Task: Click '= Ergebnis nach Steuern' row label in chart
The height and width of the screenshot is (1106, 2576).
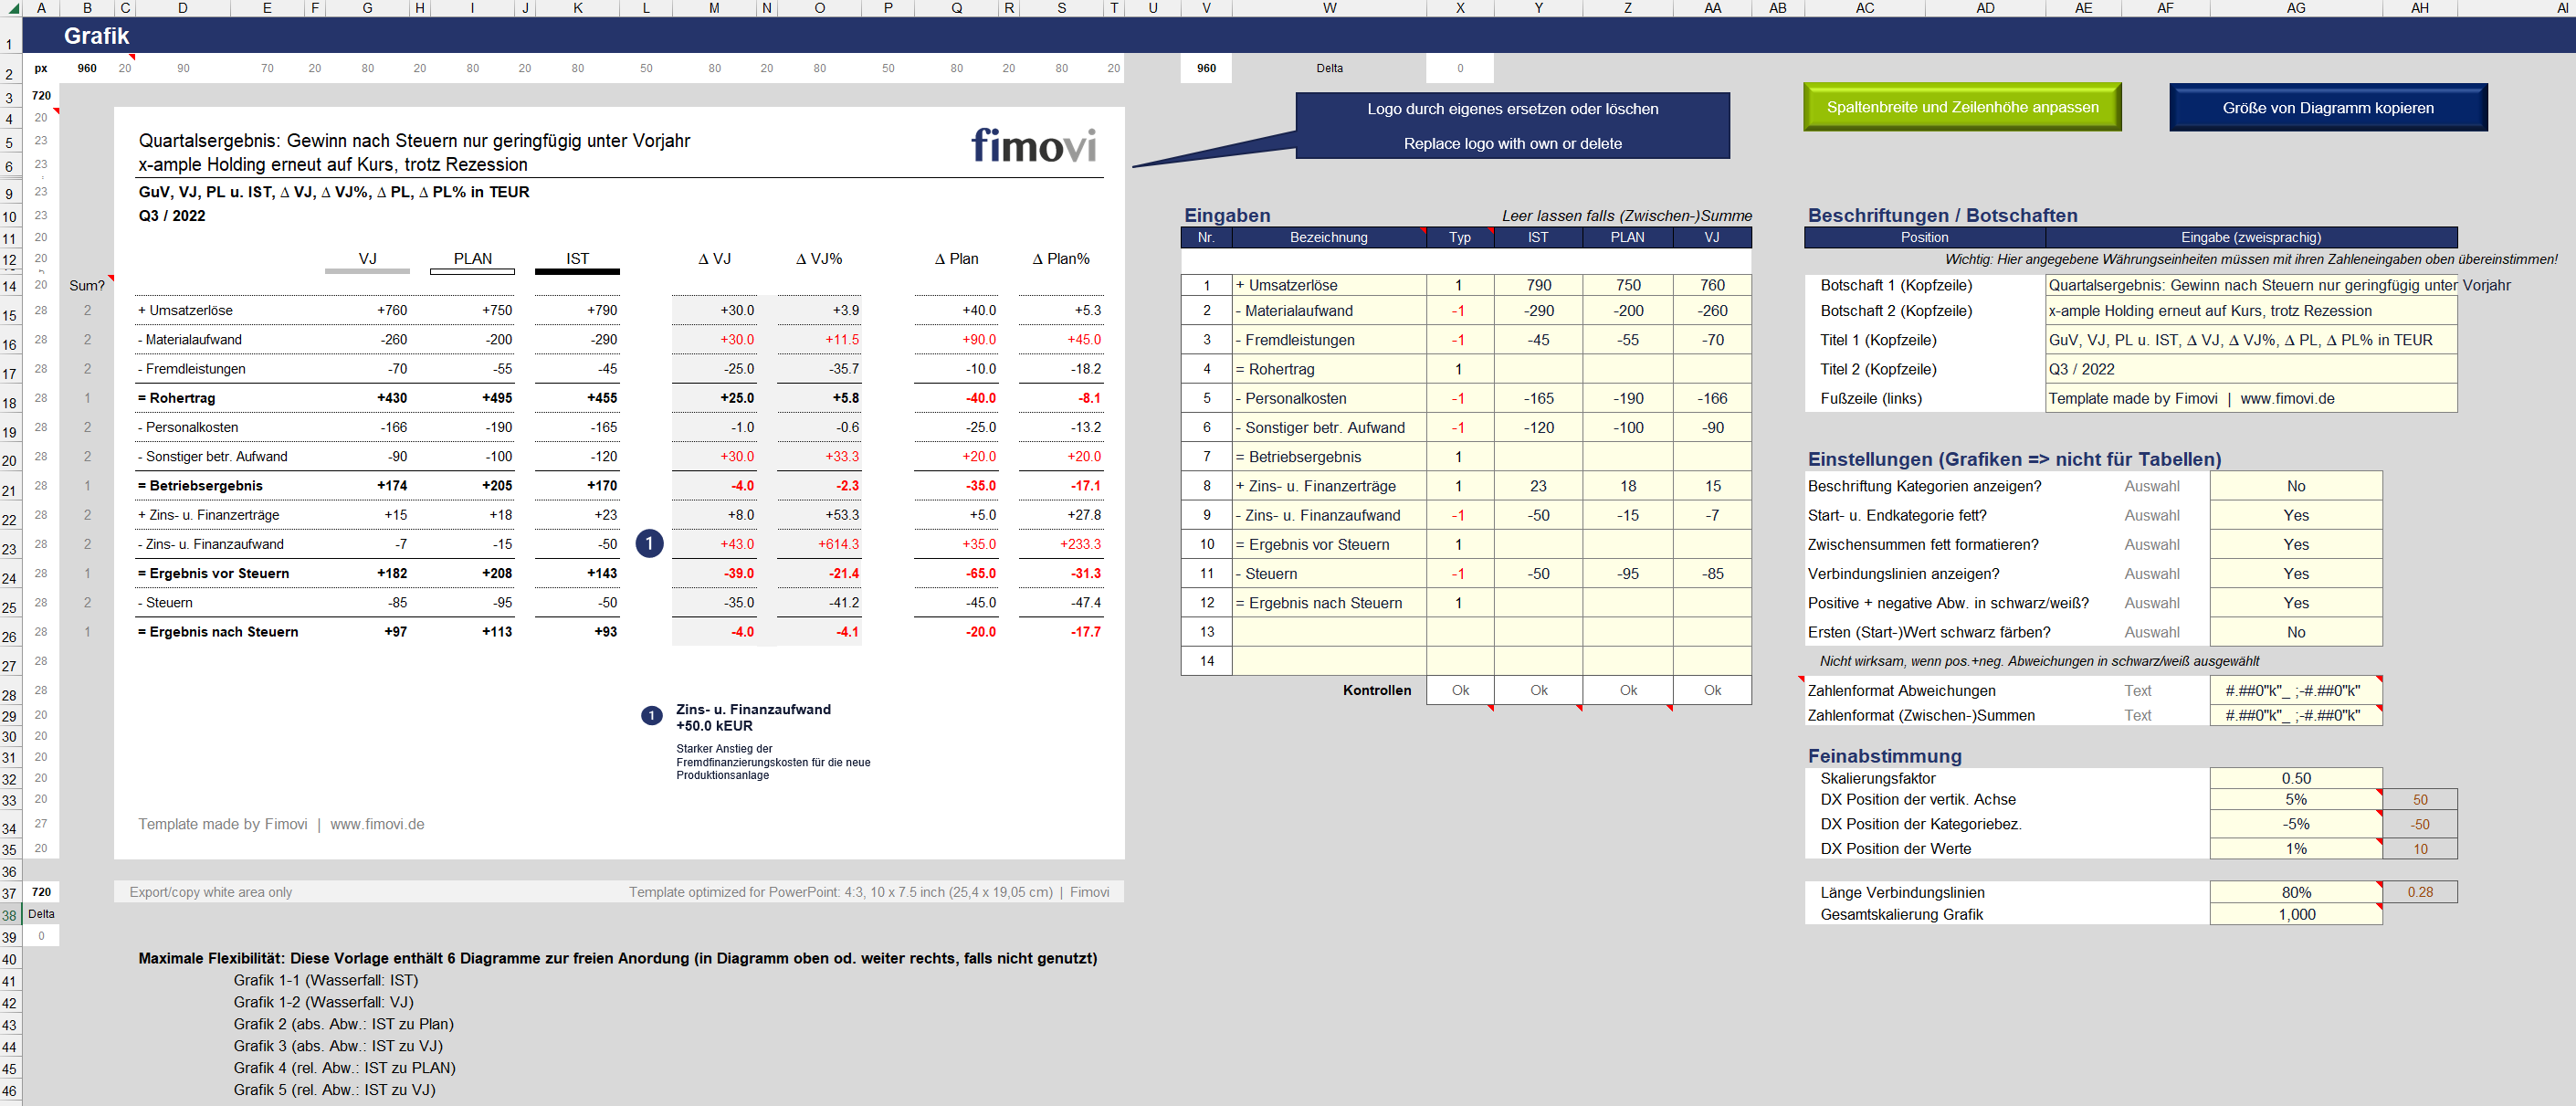Action: (218, 632)
